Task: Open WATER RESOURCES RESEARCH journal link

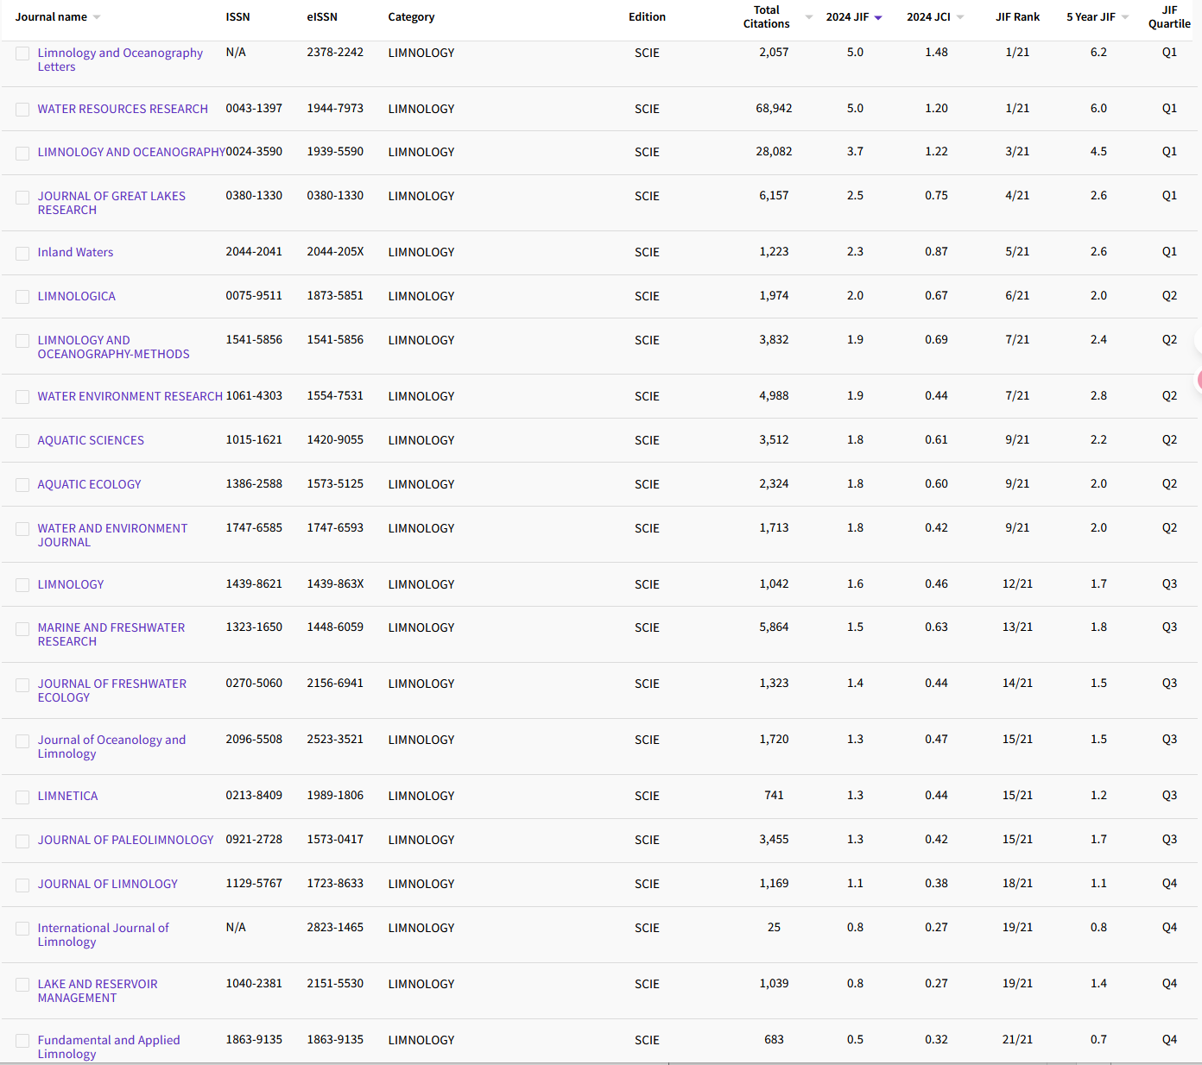Action: pos(123,109)
